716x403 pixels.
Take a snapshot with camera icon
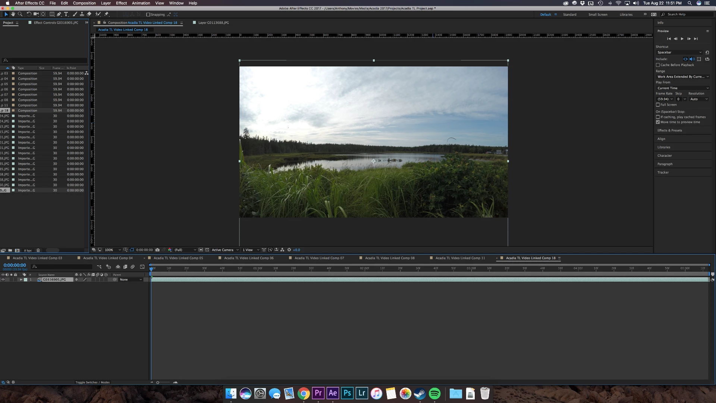pyautogui.click(x=157, y=250)
